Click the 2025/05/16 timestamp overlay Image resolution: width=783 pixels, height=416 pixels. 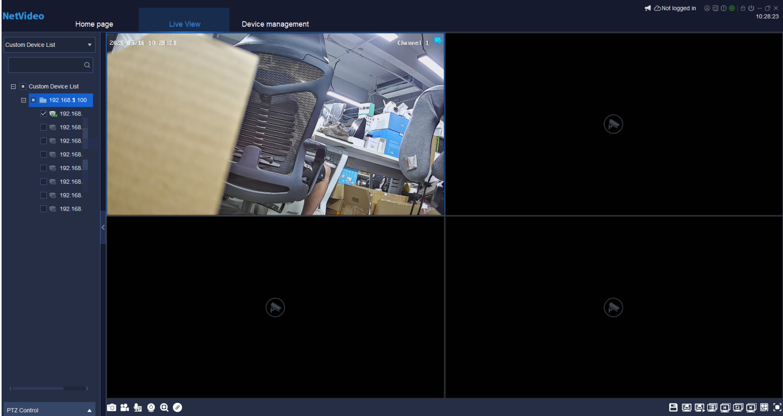pyautogui.click(x=143, y=43)
